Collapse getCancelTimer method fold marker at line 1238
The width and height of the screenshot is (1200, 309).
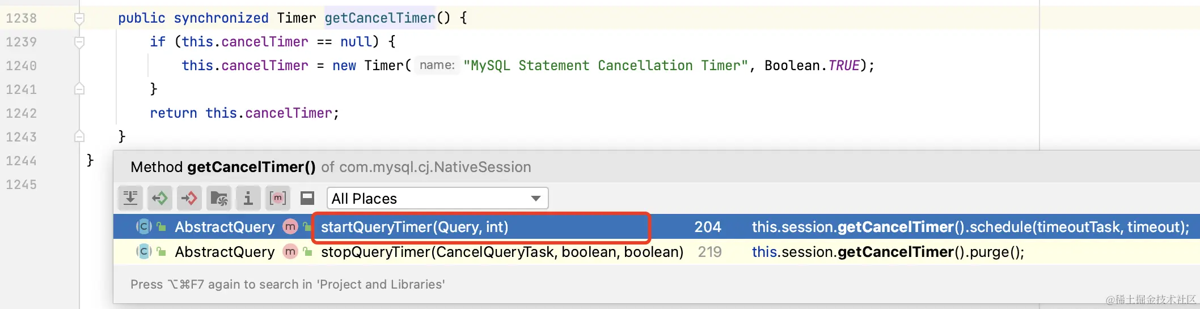(79, 19)
